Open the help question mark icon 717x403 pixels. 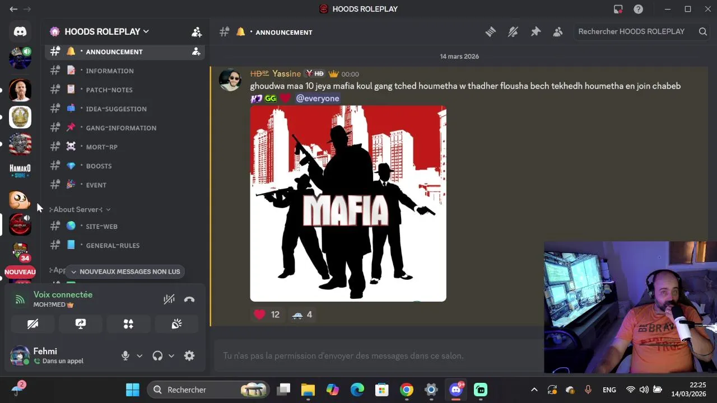click(638, 9)
